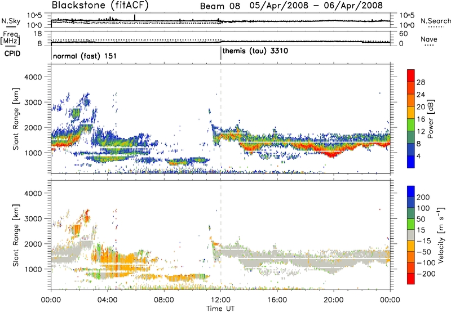
Task: Click the '3000' tick of power panel
Action: (33, 102)
